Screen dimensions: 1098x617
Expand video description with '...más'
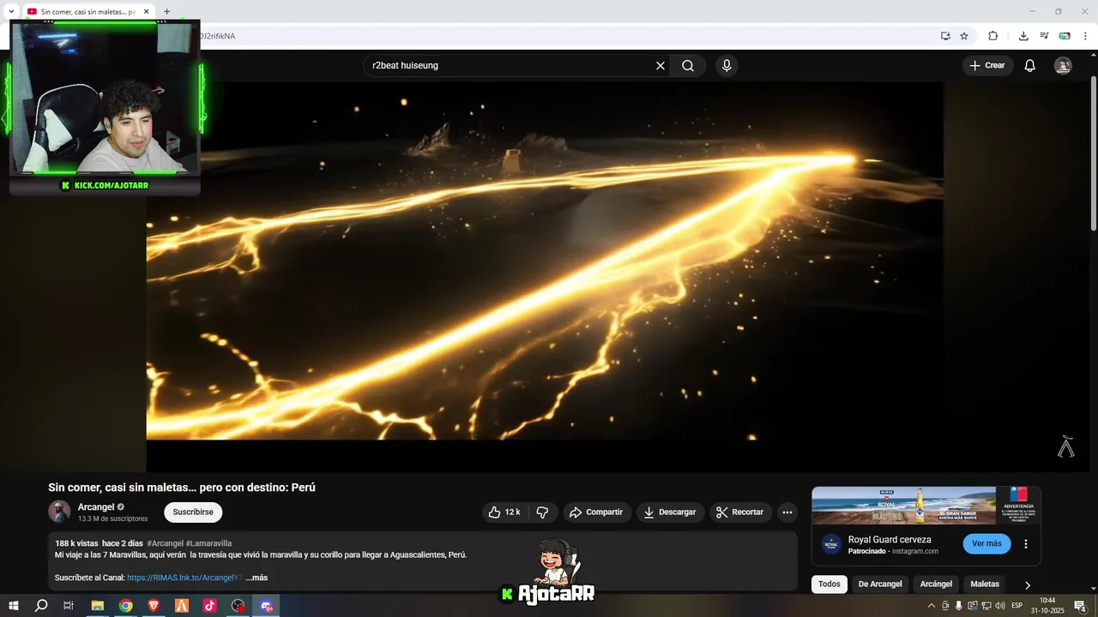click(x=256, y=578)
